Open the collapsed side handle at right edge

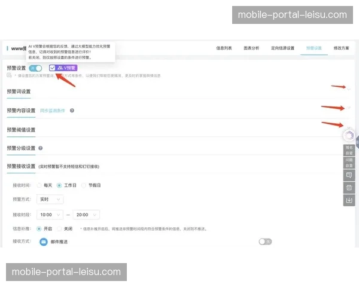coord(357,142)
